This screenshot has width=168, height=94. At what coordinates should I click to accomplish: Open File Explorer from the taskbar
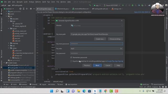[x=79, y=91]
